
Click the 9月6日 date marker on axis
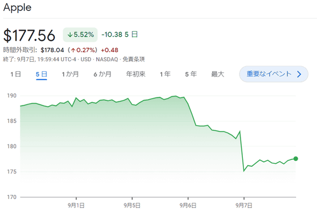tap(188, 205)
